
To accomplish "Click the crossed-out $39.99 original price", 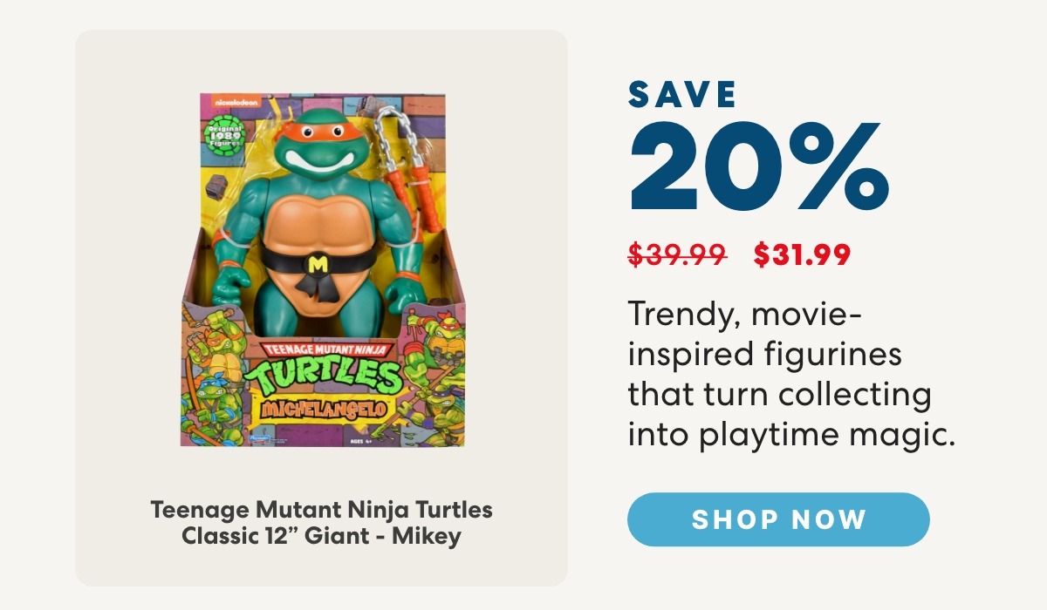I will pyautogui.click(x=678, y=254).
